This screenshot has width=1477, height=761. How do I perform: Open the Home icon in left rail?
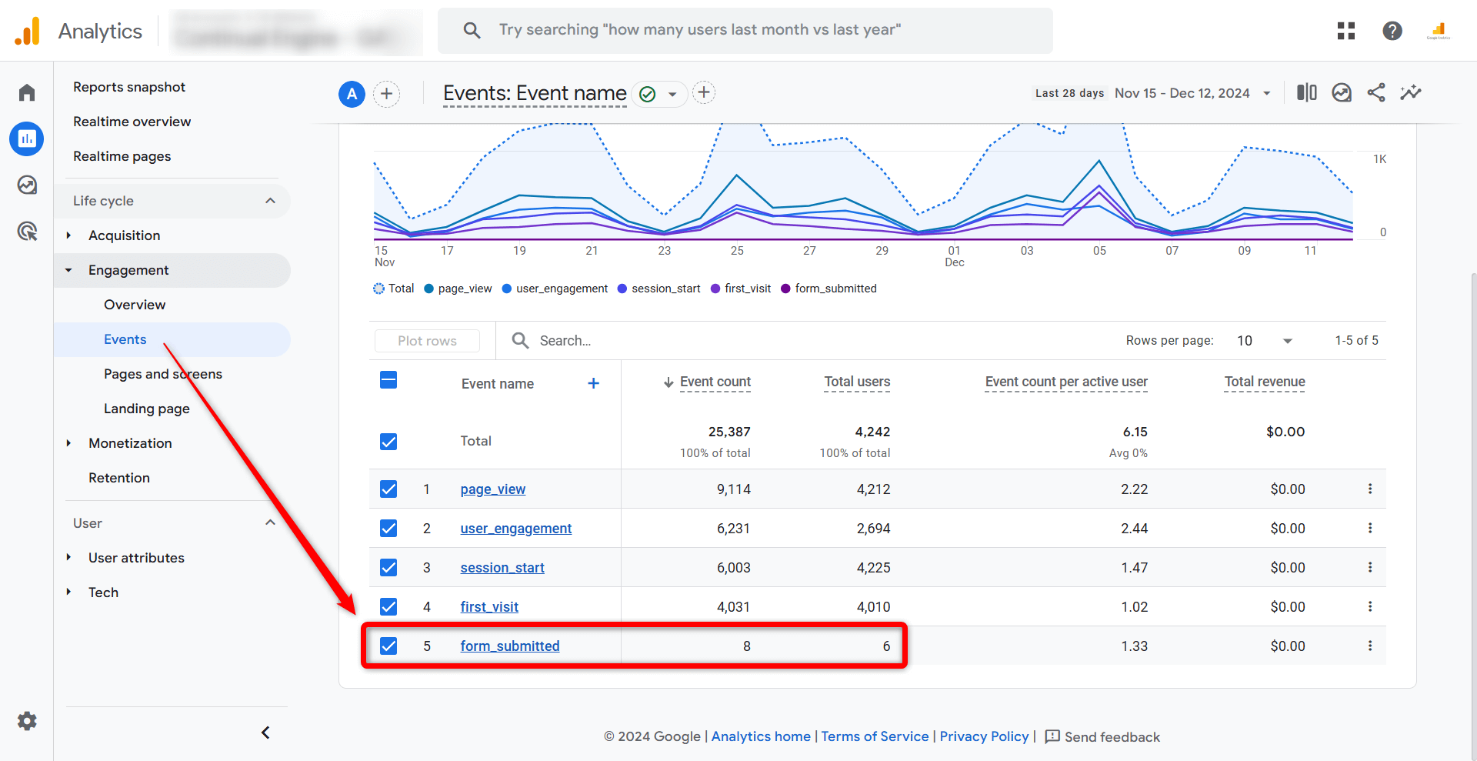pos(27,93)
